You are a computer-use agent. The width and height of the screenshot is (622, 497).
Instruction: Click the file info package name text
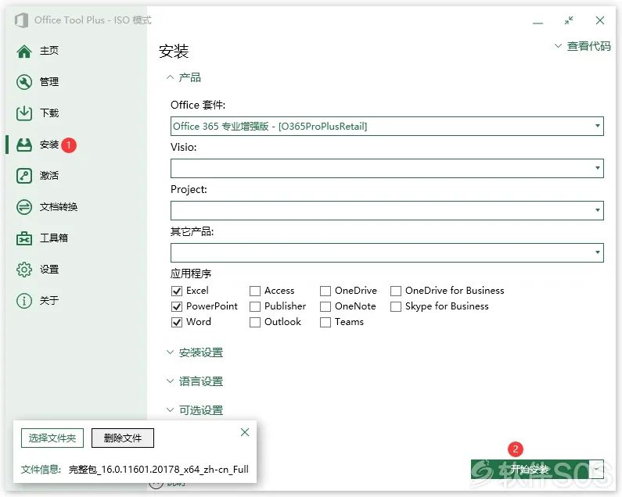tap(159, 470)
